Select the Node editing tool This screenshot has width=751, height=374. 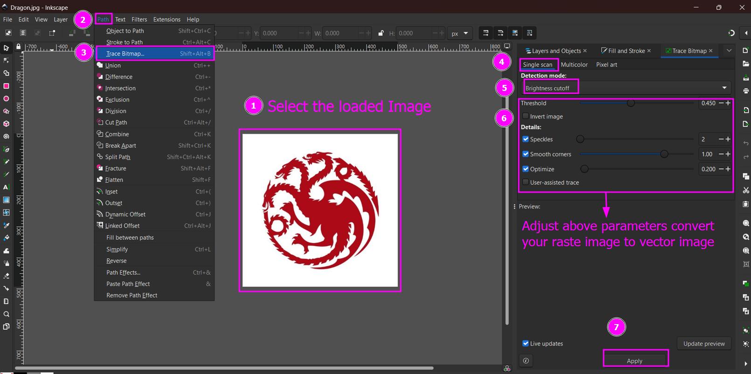[6, 61]
